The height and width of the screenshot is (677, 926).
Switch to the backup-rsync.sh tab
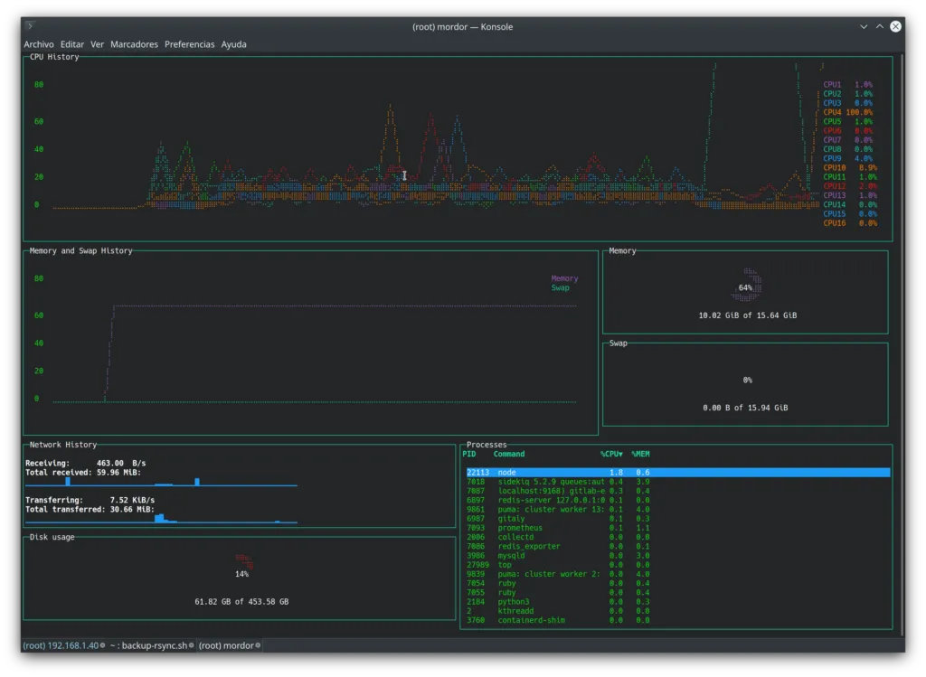point(152,645)
